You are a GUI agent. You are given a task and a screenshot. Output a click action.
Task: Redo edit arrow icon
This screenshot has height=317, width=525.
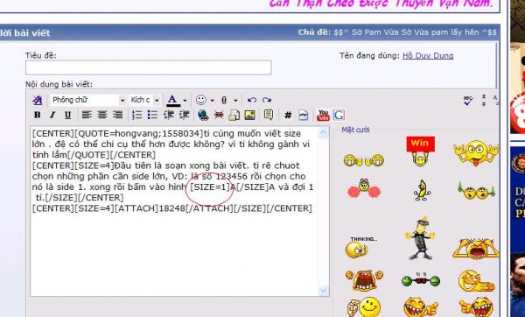[x=267, y=100]
